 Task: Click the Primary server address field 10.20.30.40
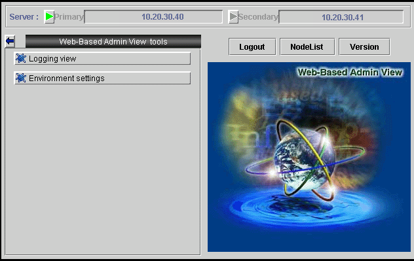(x=153, y=17)
